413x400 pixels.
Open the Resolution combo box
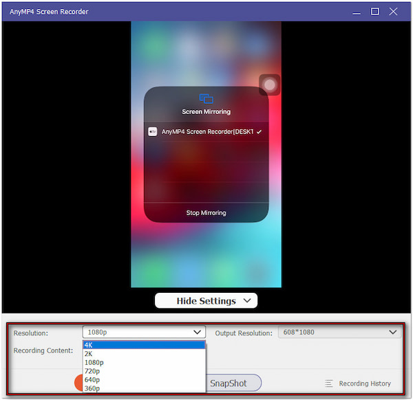(144, 332)
